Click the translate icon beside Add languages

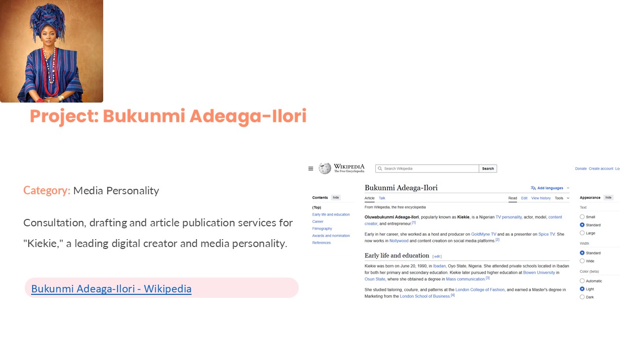pos(533,188)
